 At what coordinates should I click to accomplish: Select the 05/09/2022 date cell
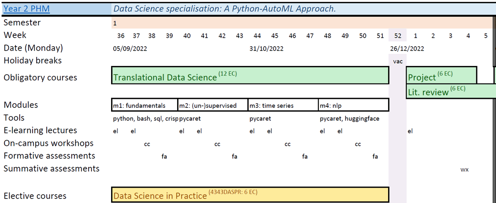point(130,49)
